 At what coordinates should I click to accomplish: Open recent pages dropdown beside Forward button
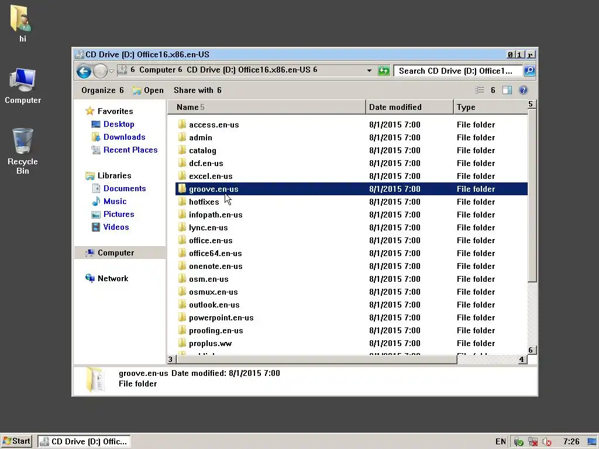111,71
